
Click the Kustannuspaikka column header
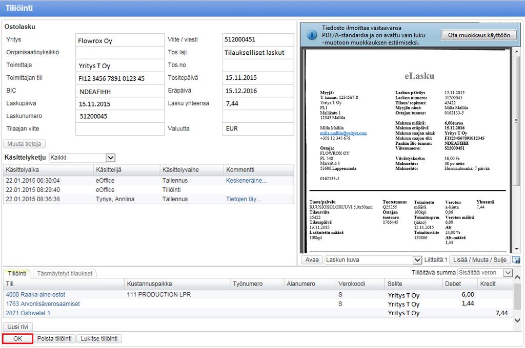(x=177, y=284)
